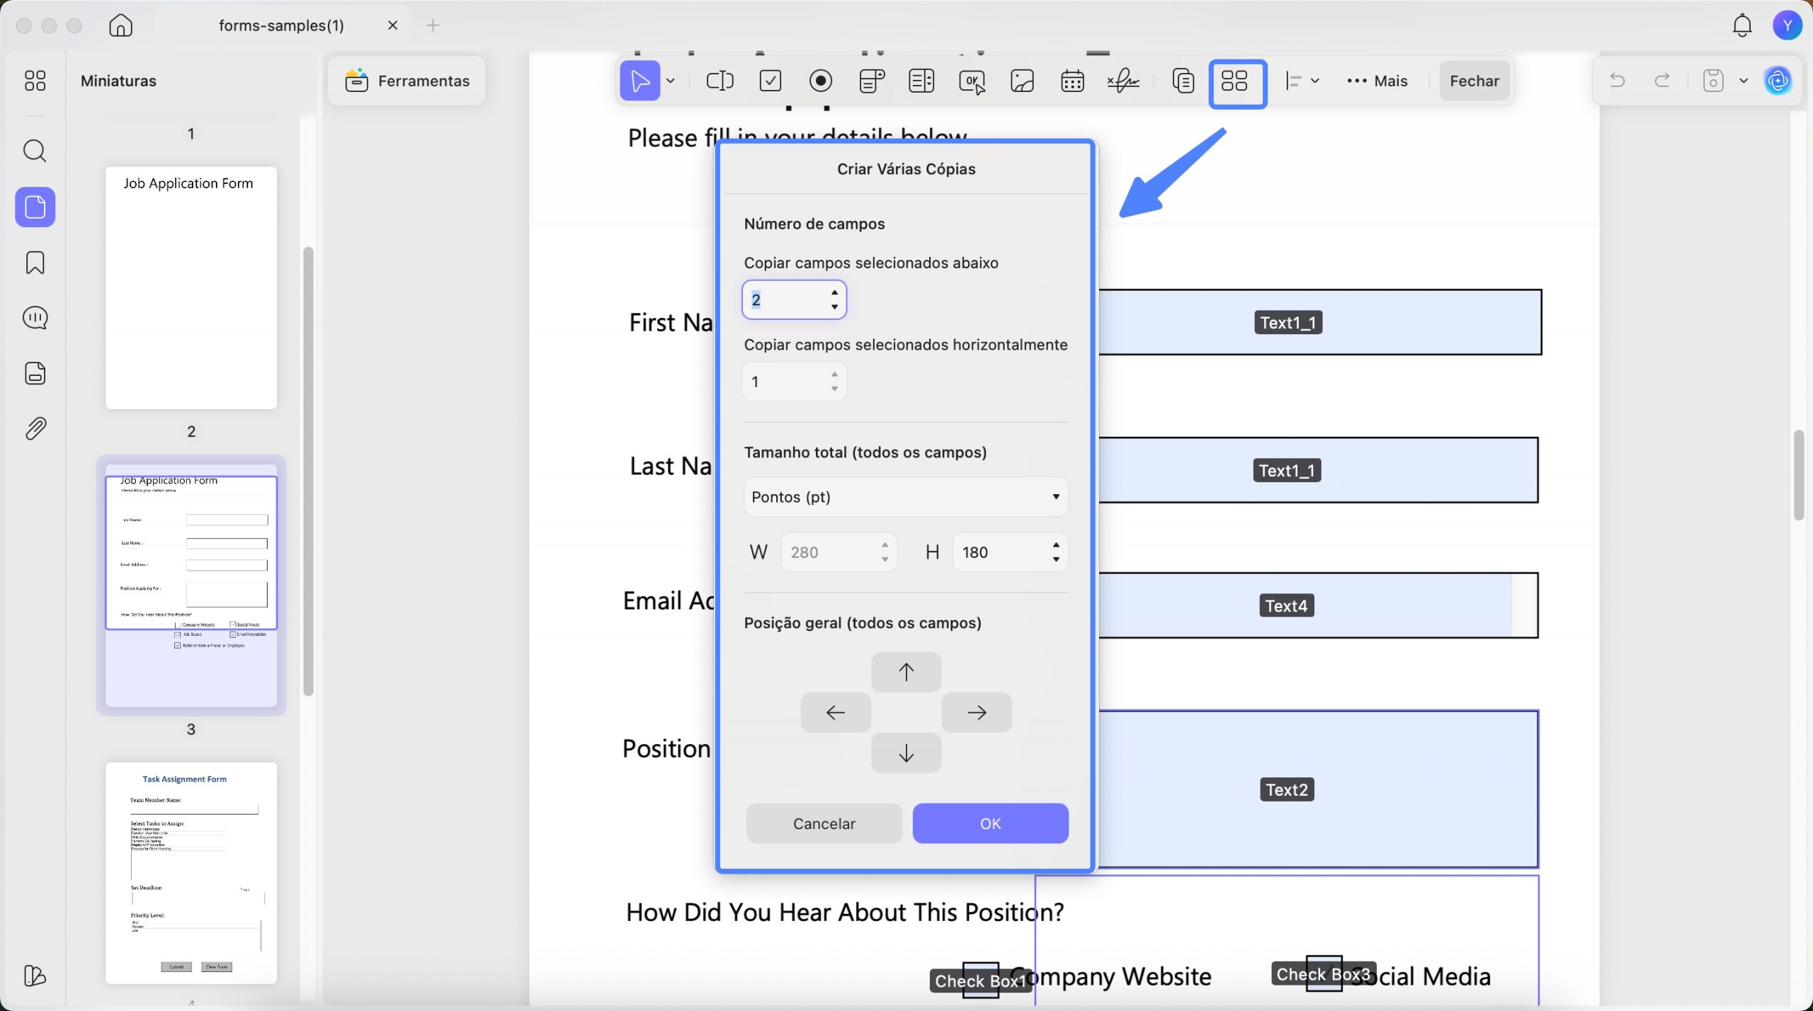Open the bookmarks panel icon
The width and height of the screenshot is (1813, 1011).
click(35, 263)
